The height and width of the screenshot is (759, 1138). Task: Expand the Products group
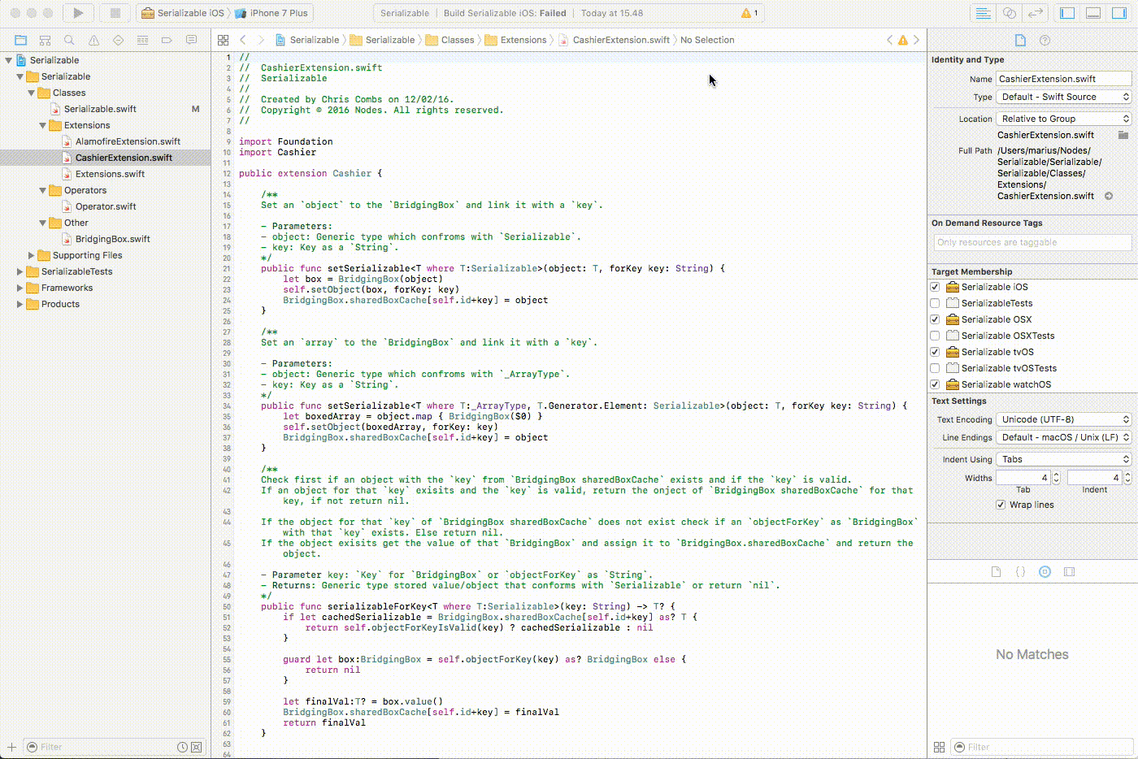pyautogui.click(x=20, y=304)
